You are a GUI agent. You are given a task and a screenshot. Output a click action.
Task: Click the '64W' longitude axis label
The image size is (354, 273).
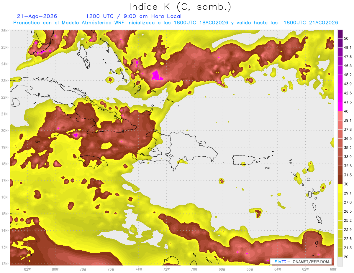pyautogui.click(x=278, y=269)
